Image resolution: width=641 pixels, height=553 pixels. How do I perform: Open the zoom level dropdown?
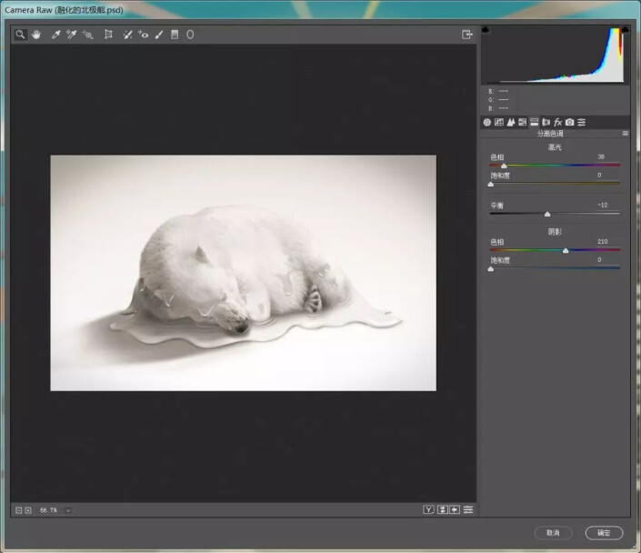click(x=68, y=510)
